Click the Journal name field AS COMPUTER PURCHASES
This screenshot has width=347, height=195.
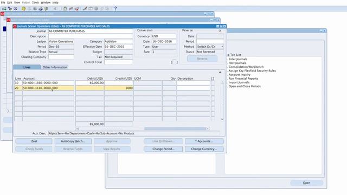pos(91,31)
